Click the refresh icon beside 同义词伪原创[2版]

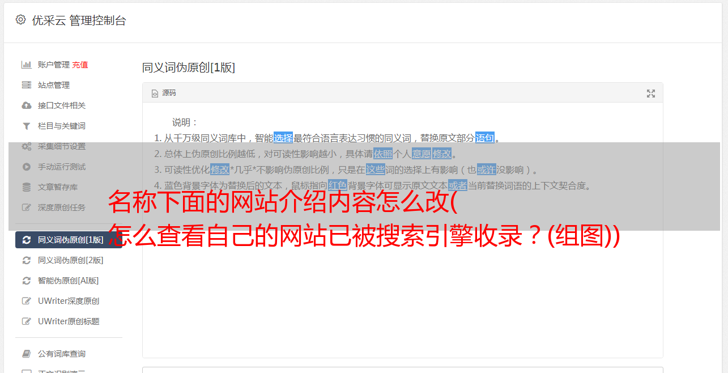26,260
